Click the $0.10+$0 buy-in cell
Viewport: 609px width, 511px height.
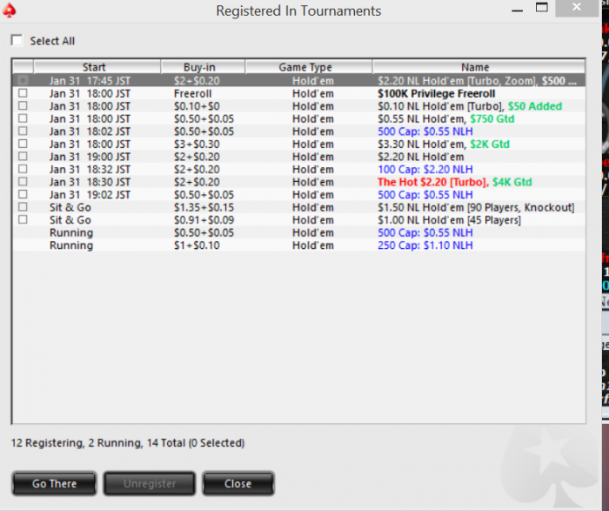pos(197,106)
